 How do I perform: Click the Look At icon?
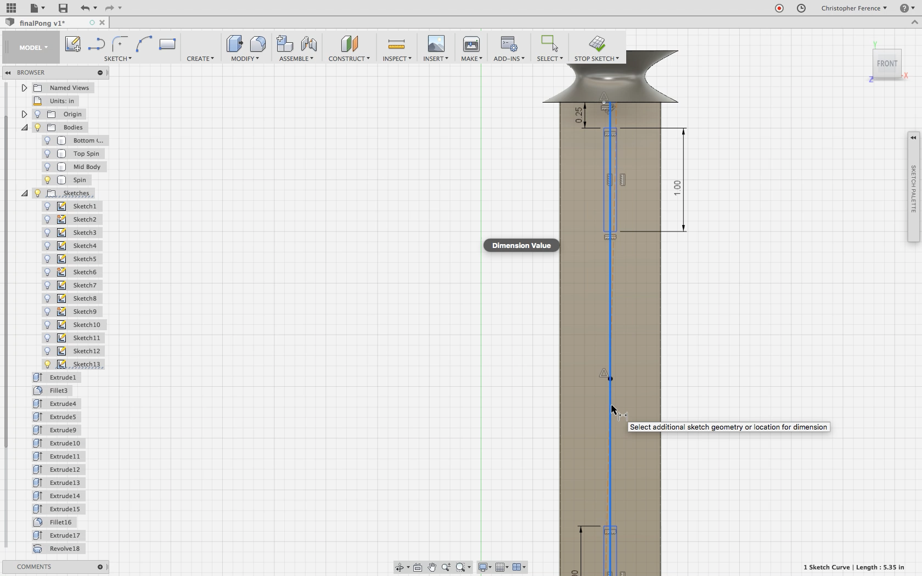pyautogui.click(x=418, y=567)
